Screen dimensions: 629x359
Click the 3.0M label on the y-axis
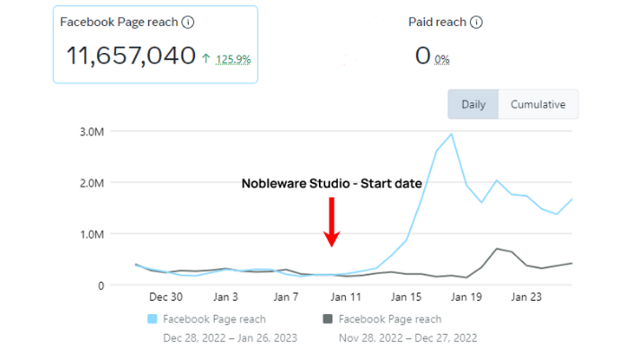[93, 131]
